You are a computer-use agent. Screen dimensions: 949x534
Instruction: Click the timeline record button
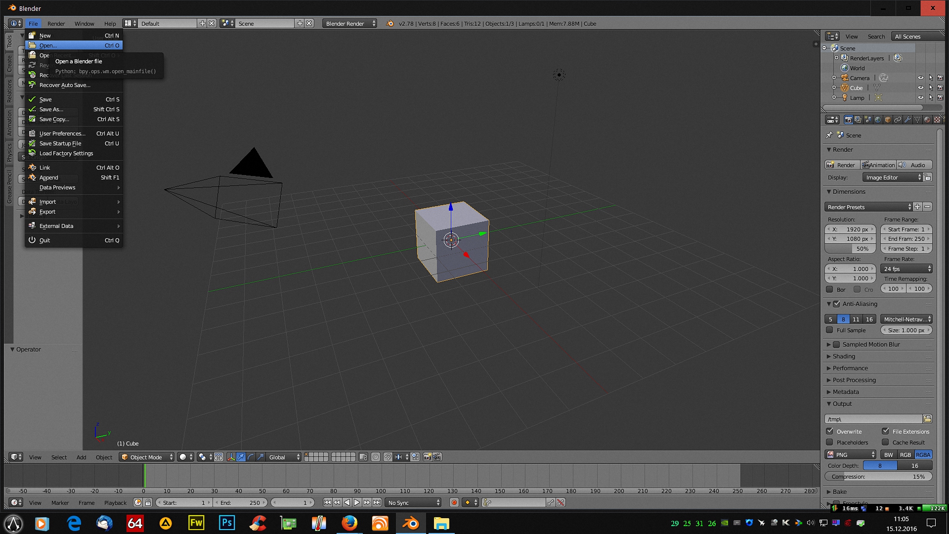[x=454, y=502]
